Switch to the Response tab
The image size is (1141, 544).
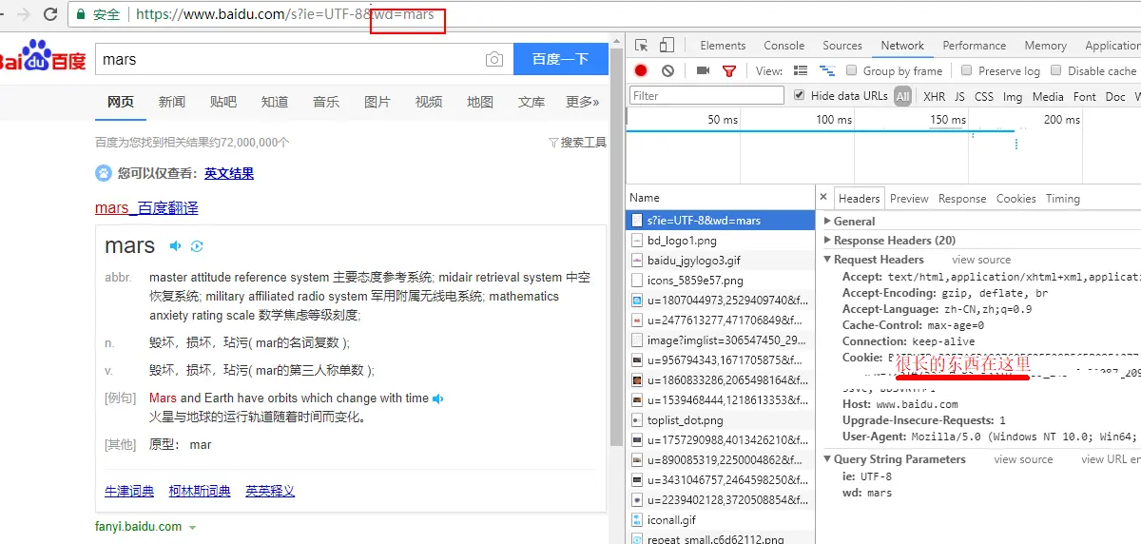pyautogui.click(x=962, y=199)
